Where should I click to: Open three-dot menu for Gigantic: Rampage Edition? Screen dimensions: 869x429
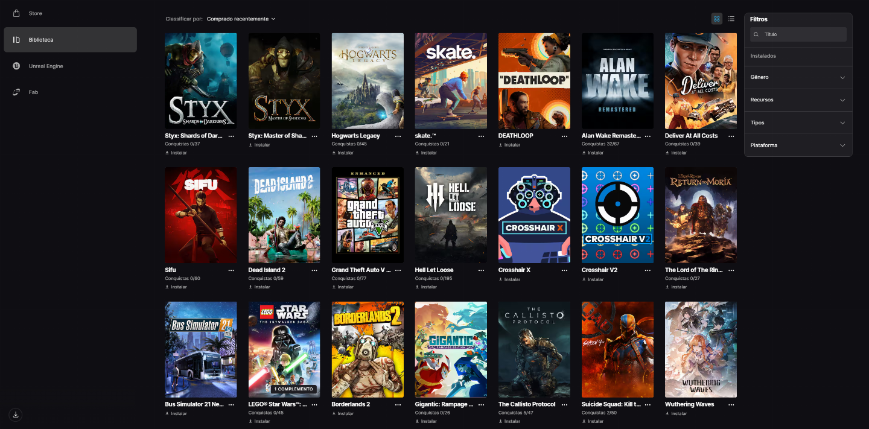pyautogui.click(x=481, y=405)
